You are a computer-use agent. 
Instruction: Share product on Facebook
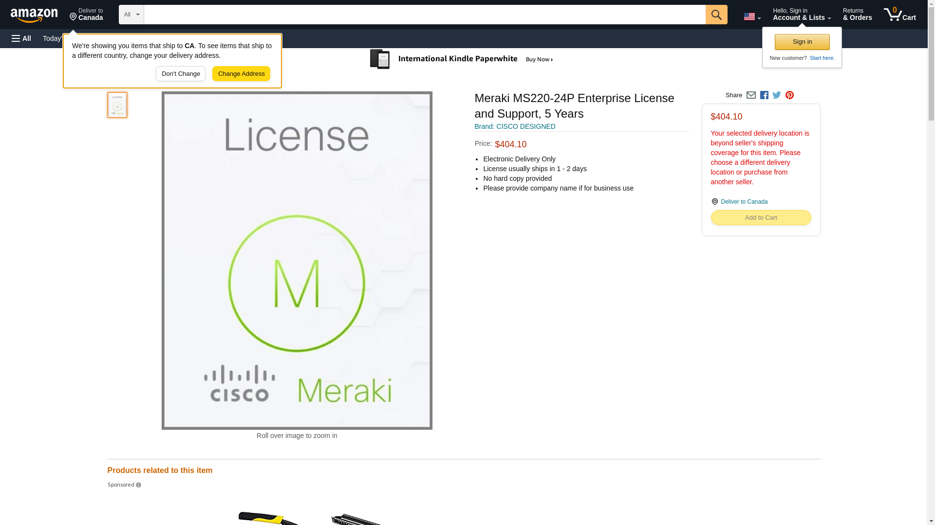click(x=764, y=95)
